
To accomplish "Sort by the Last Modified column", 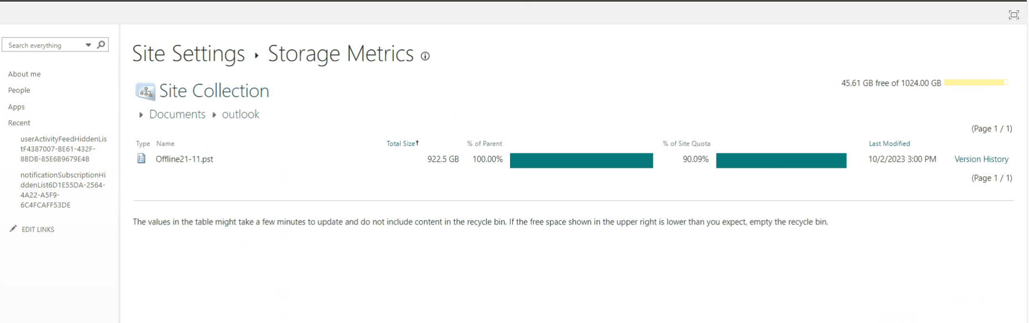I will coord(889,143).
